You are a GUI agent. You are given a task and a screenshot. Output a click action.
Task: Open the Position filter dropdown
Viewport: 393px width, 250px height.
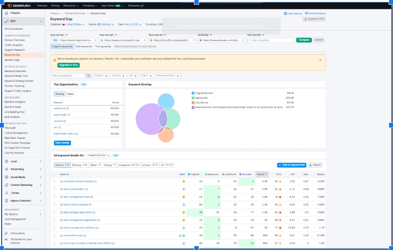(101, 75)
